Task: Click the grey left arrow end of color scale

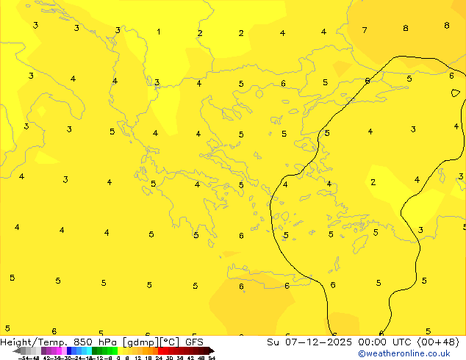Action: click(x=17, y=350)
